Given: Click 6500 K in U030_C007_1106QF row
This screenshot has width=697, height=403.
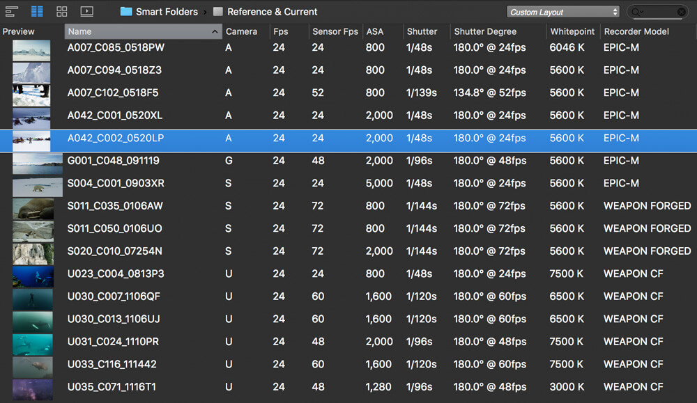Looking at the screenshot, I should [x=566, y=297].
